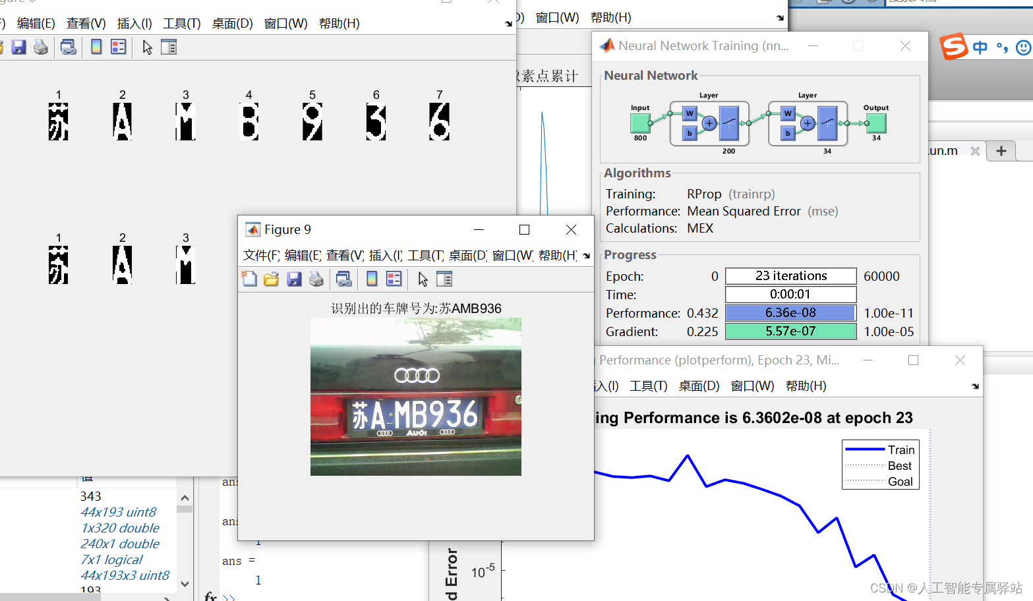1033x601 pixels.
Task: Open 编辑(E) menu in back figure window
Action: pyautogui.click(x=36, y=23)
